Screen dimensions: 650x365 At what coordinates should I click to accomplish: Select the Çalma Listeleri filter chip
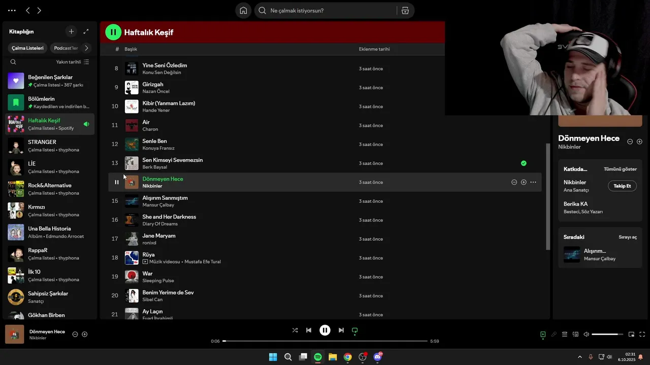pyautogui.click(x=28, y=48)
